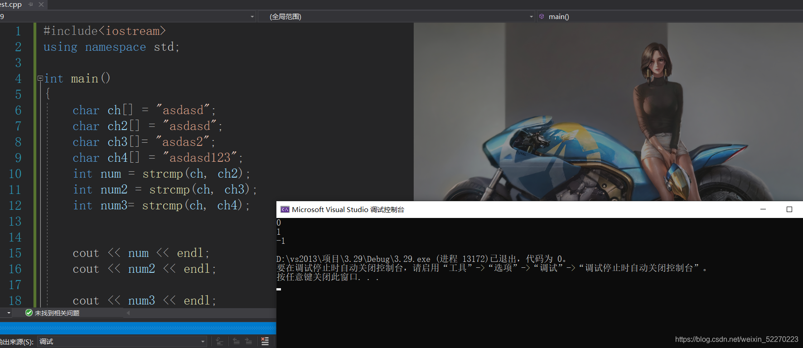Click the "asdas2" string literal
Screen dimensions: 803x348
[183, 142]
